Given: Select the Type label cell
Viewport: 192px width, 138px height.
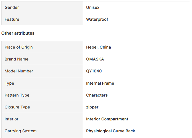Looking at the screenshot, I should [42, 83].
